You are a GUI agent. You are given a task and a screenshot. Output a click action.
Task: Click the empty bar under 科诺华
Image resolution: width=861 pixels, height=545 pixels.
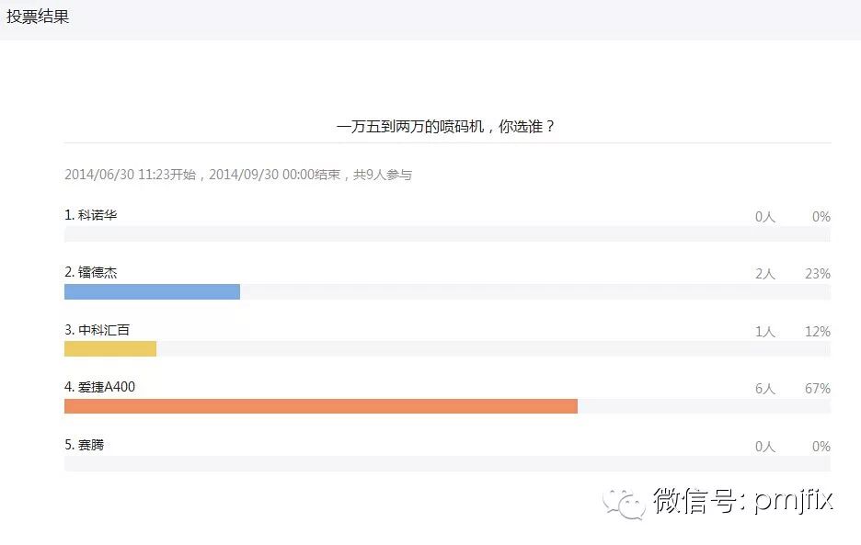tap(447, 234)
